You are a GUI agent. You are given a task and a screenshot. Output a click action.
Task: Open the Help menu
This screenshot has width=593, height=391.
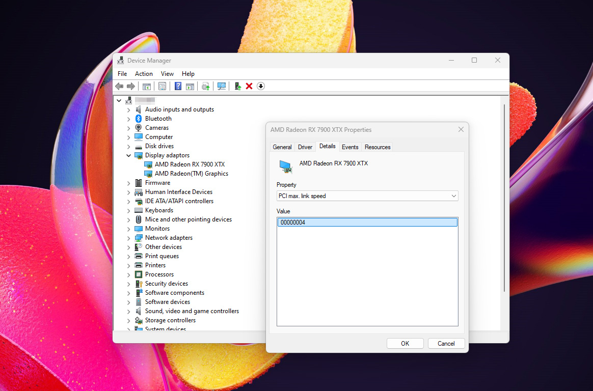click(188, 74)
